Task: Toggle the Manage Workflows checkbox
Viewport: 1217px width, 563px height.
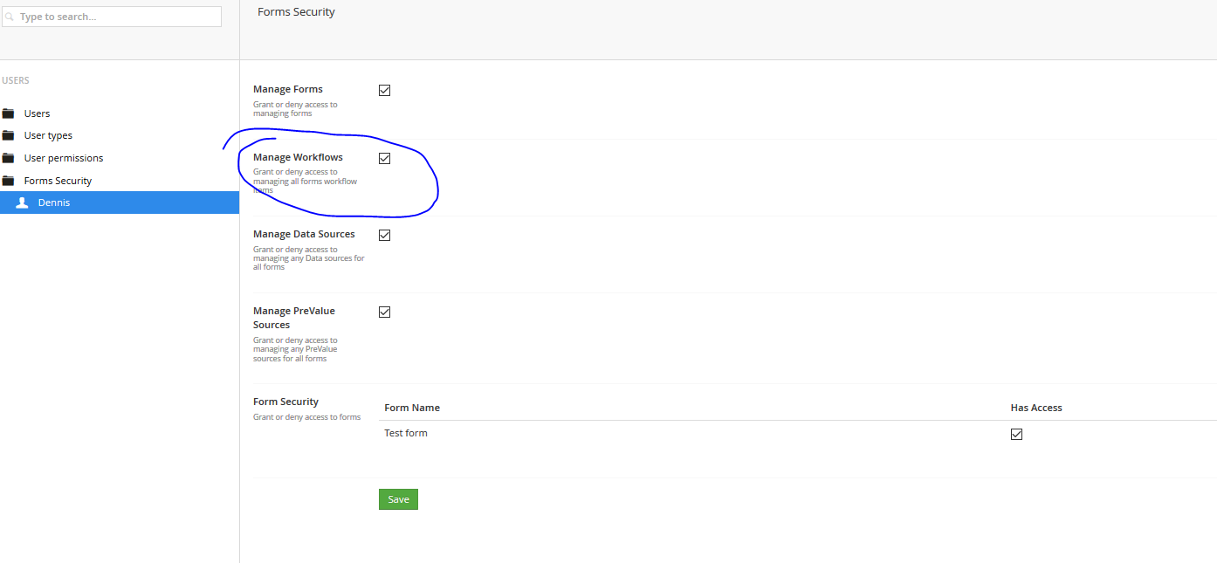Action: pyautogui.click(x=384, y=158)
